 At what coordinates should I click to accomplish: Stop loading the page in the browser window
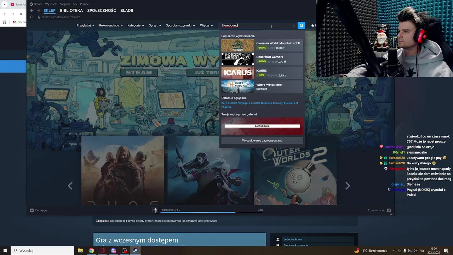(21, 14)
